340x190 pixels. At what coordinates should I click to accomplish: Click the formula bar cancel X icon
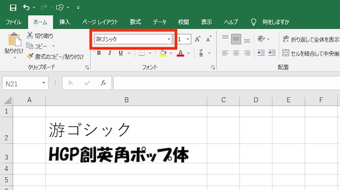tap(71, 83)
